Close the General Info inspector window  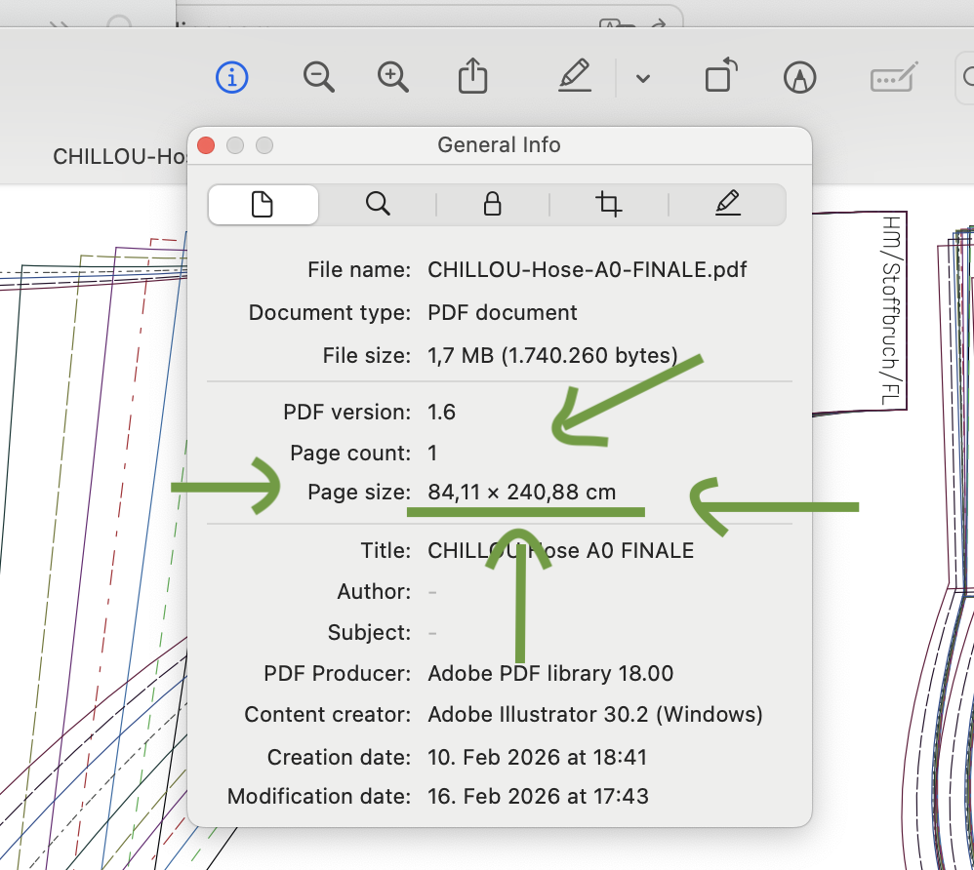206,145
